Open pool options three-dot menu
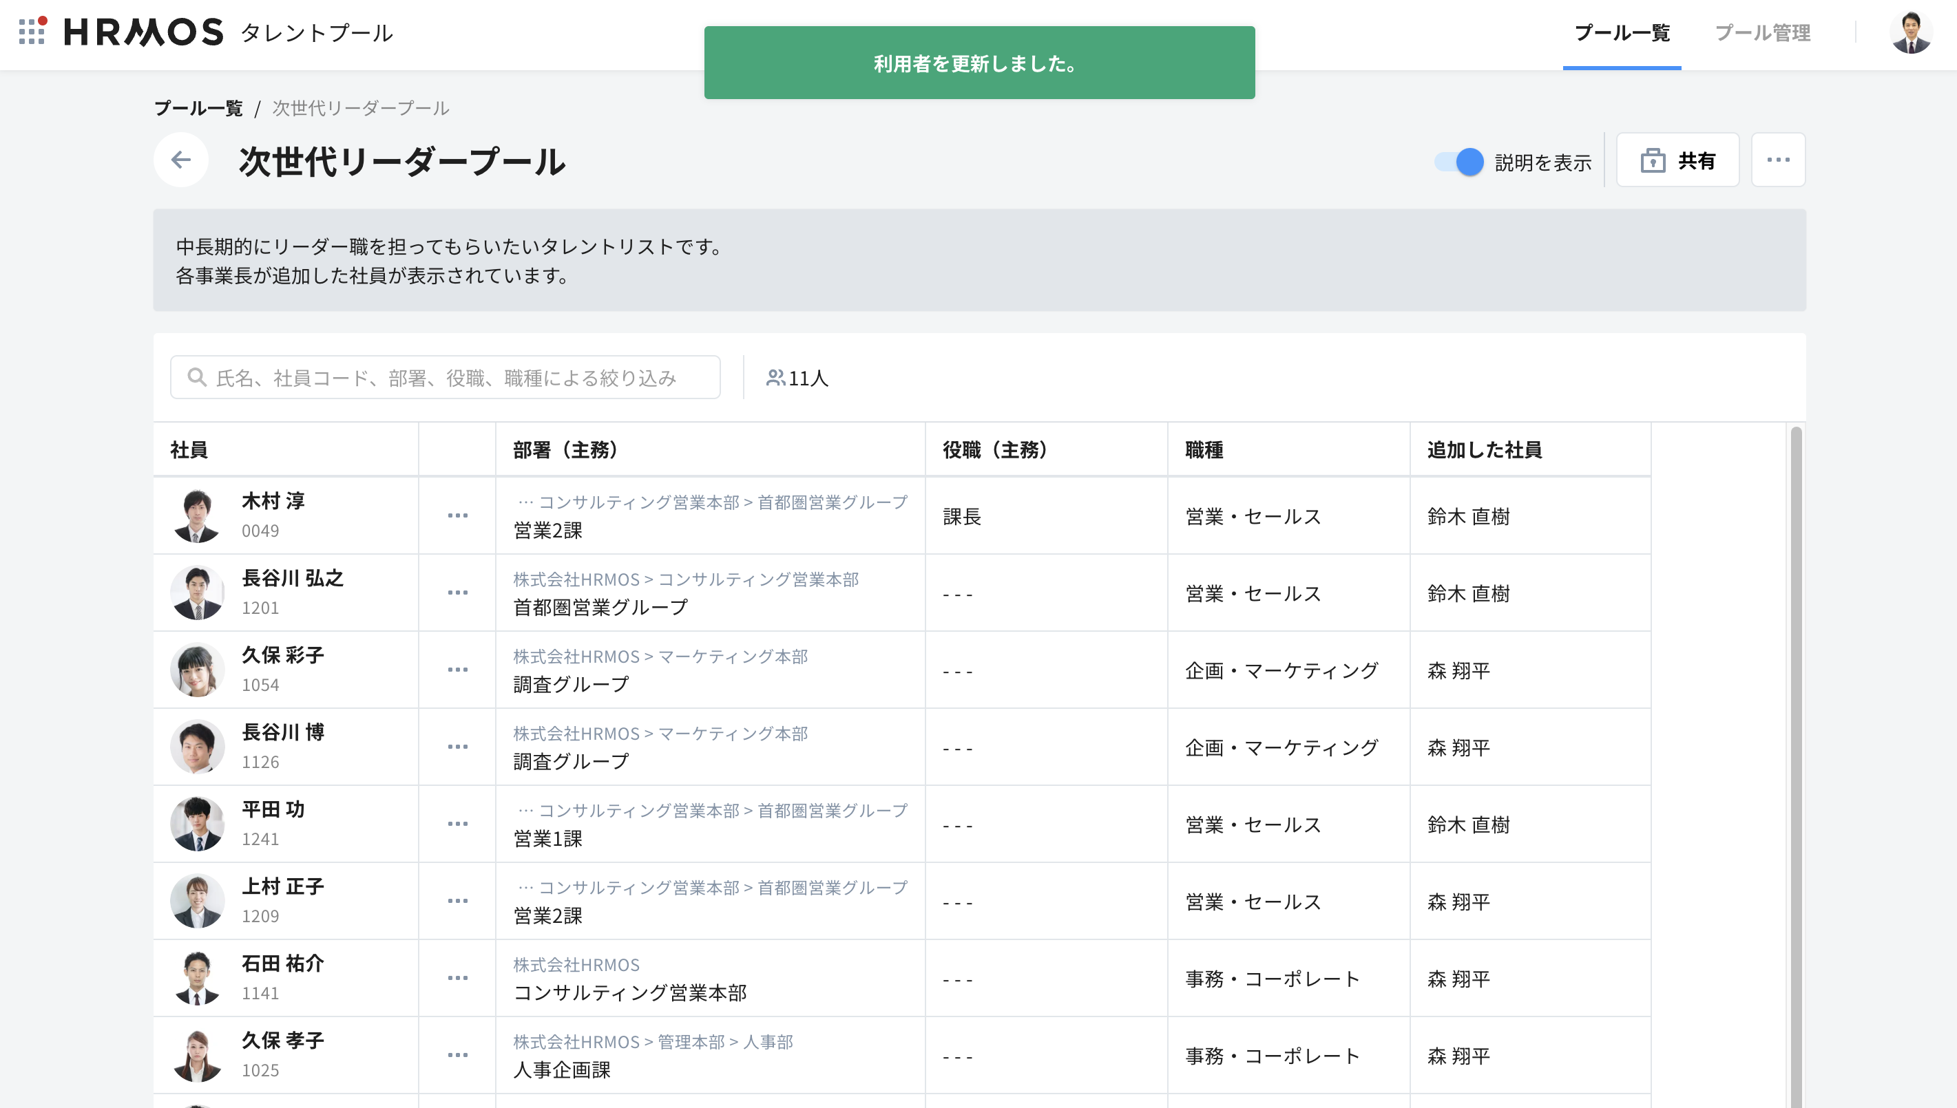Image resolution: width=1957 pixels, height=1108 pixels. point(1778,160)
